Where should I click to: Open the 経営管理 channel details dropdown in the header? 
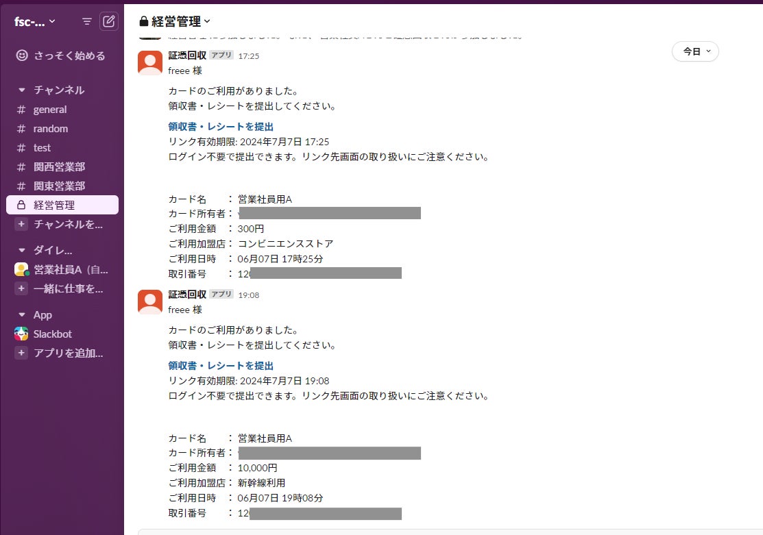pos(175,21)
